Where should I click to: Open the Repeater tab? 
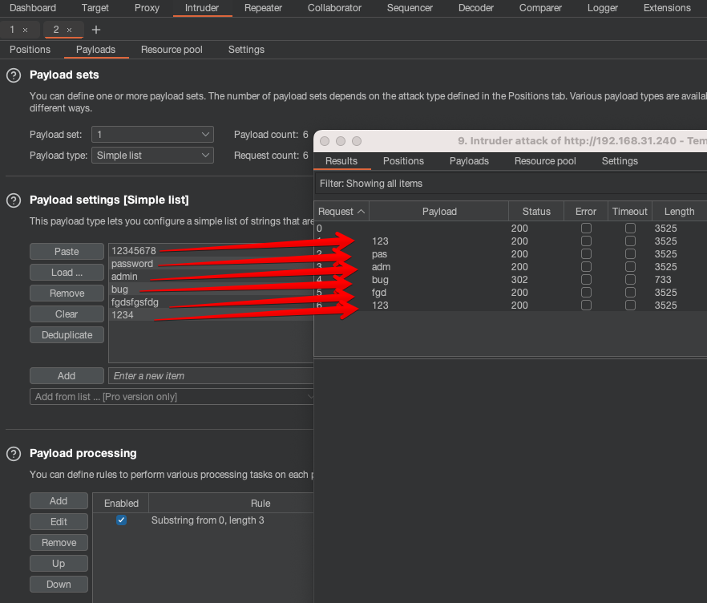click(263, 8)
